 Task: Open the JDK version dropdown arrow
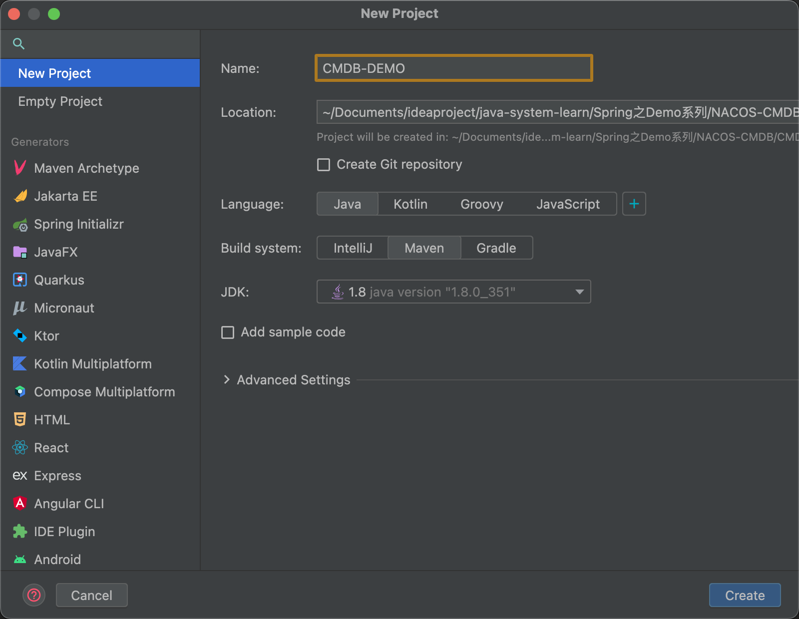pos(579,292)
